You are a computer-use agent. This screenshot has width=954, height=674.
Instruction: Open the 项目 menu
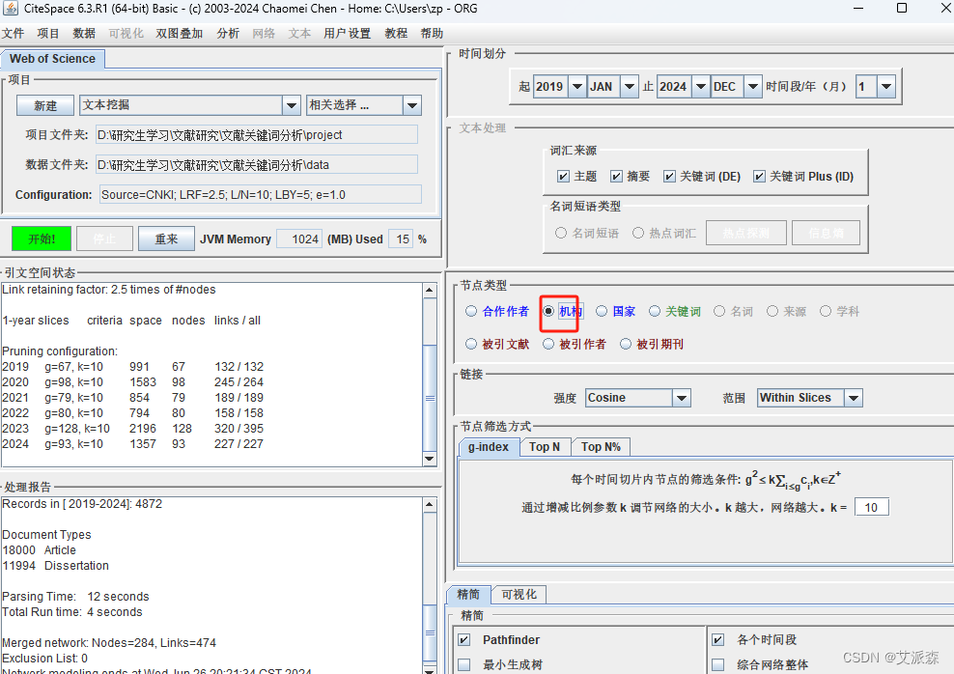(x=48, y=34)
